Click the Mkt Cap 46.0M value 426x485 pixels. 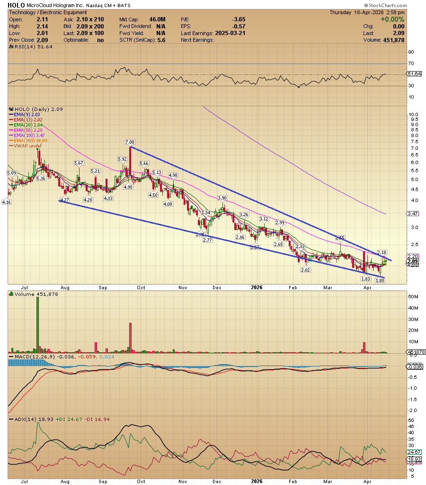[157, 19]
